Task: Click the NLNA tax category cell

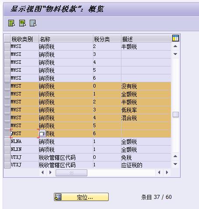Action: [25, 142]
